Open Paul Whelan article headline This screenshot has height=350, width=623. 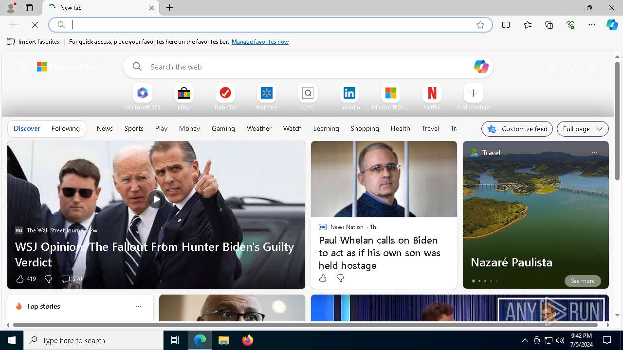coord(379,253)
